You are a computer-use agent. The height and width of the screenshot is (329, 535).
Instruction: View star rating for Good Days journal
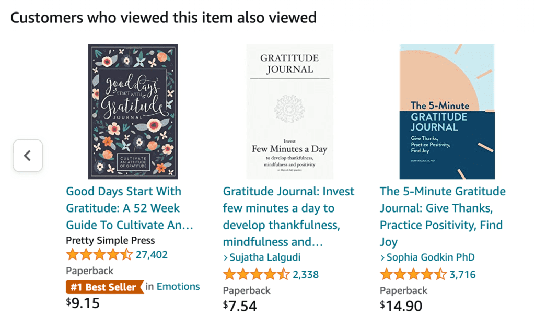99,254
